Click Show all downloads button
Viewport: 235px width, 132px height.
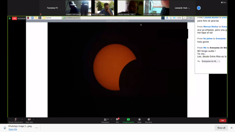coord(221,128)
